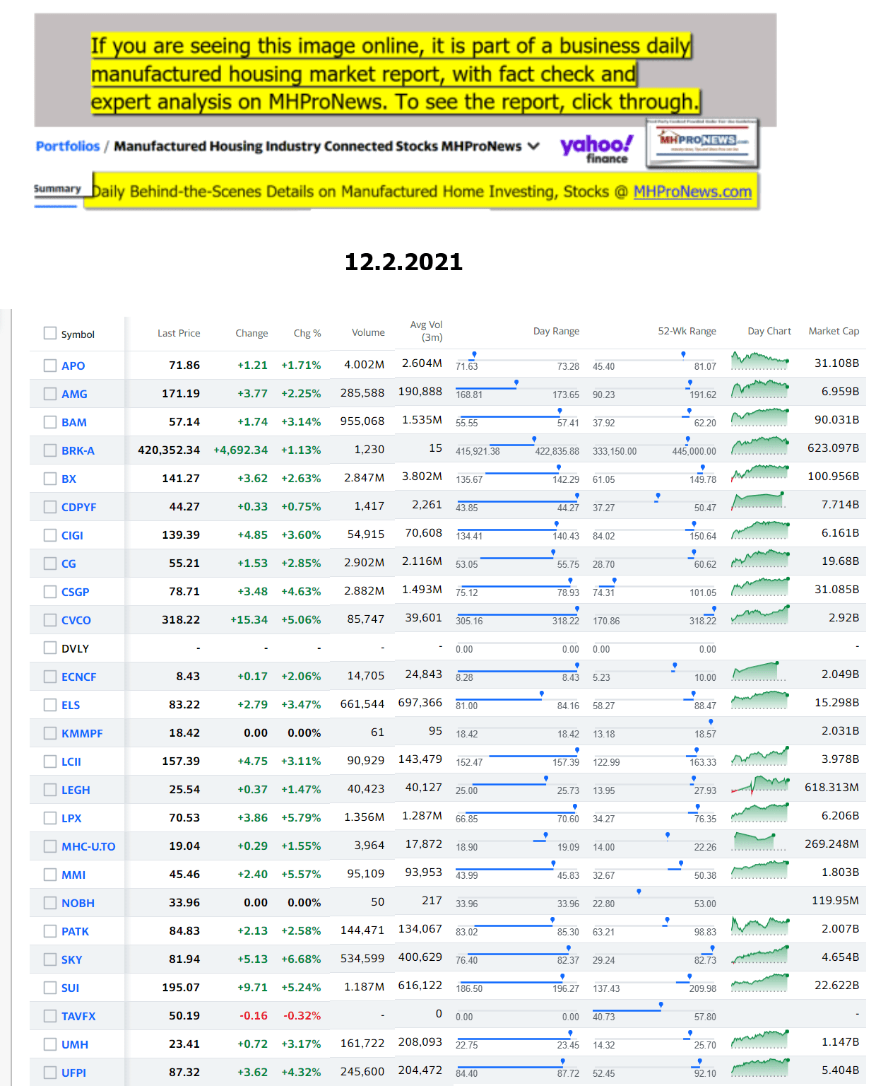Click the AMG day chart sparkline
888x1086 pixels.
(x=760, y=390)
